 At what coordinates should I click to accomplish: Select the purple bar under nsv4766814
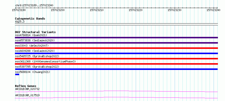click(x=116, y=38)
